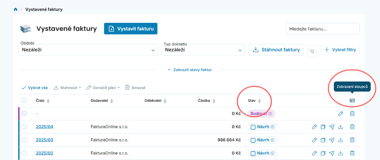The width and height of the screenshot is (380, 160).
Task: Open info icon on 2025/02 Návrh badge
Action: [272, 153]
